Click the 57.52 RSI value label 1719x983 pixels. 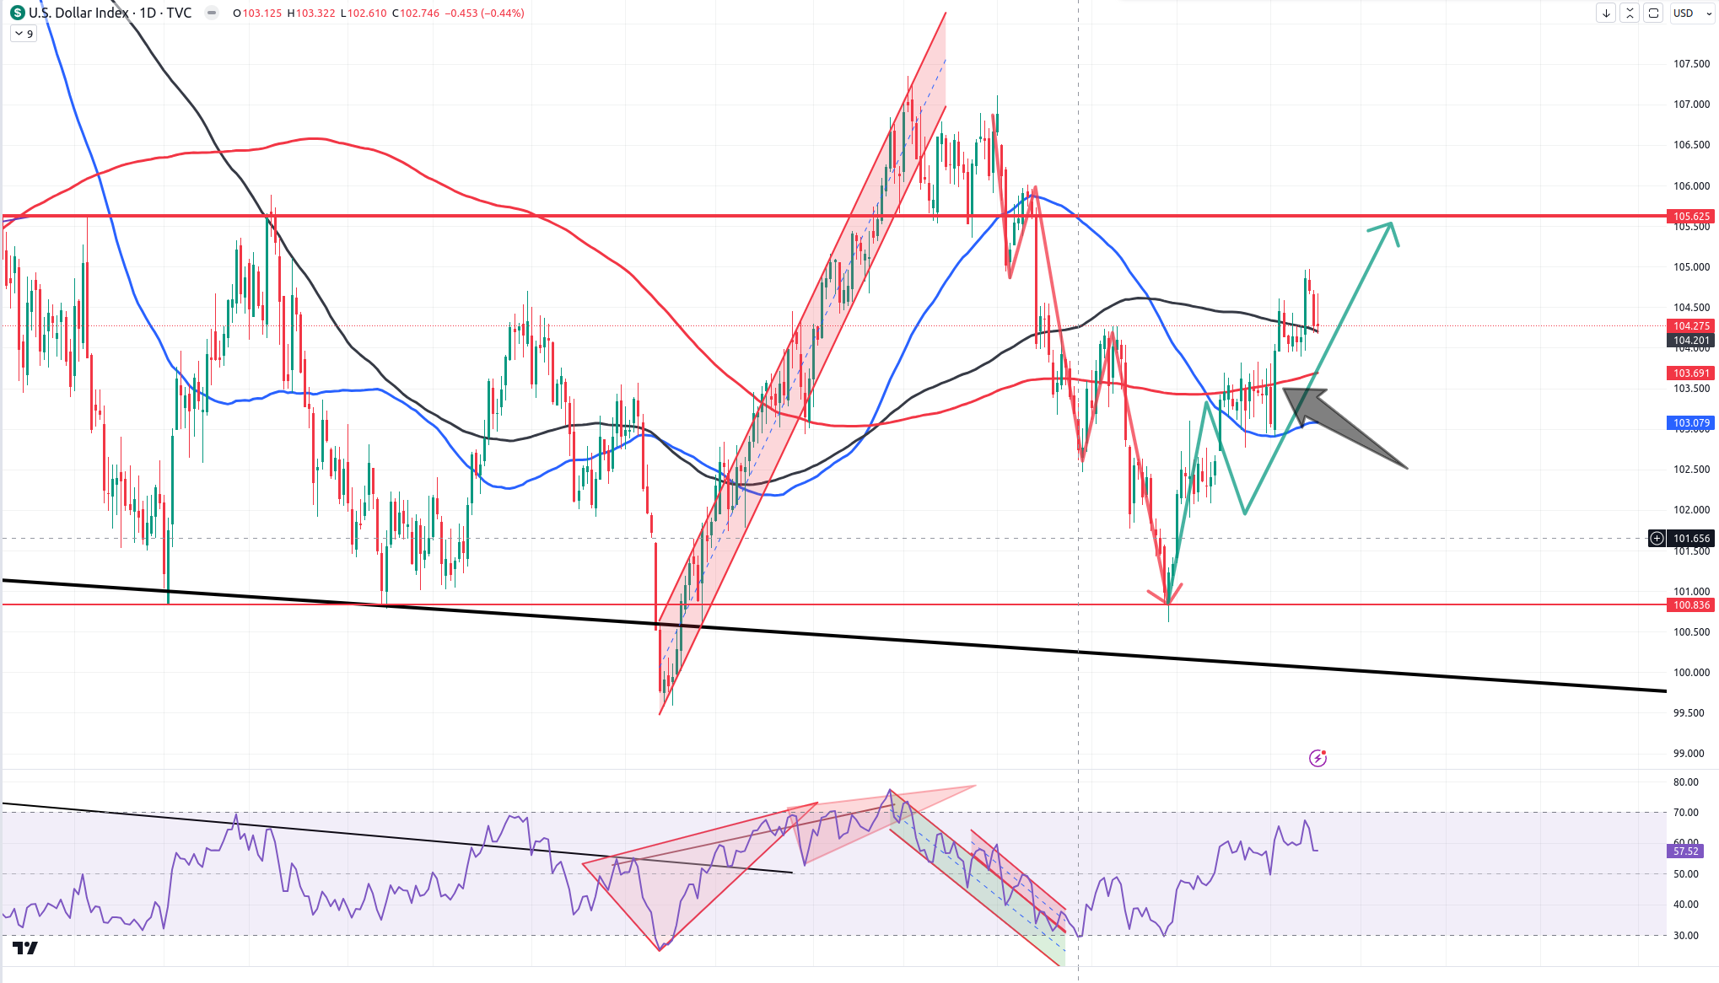(1685, 851)
